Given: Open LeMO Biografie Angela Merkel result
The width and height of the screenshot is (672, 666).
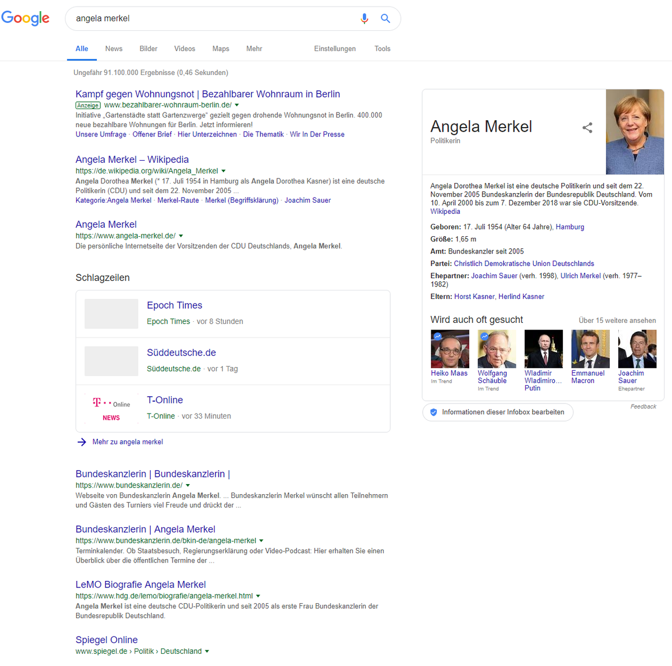Looking at the screenshot, I should point(141,585).
